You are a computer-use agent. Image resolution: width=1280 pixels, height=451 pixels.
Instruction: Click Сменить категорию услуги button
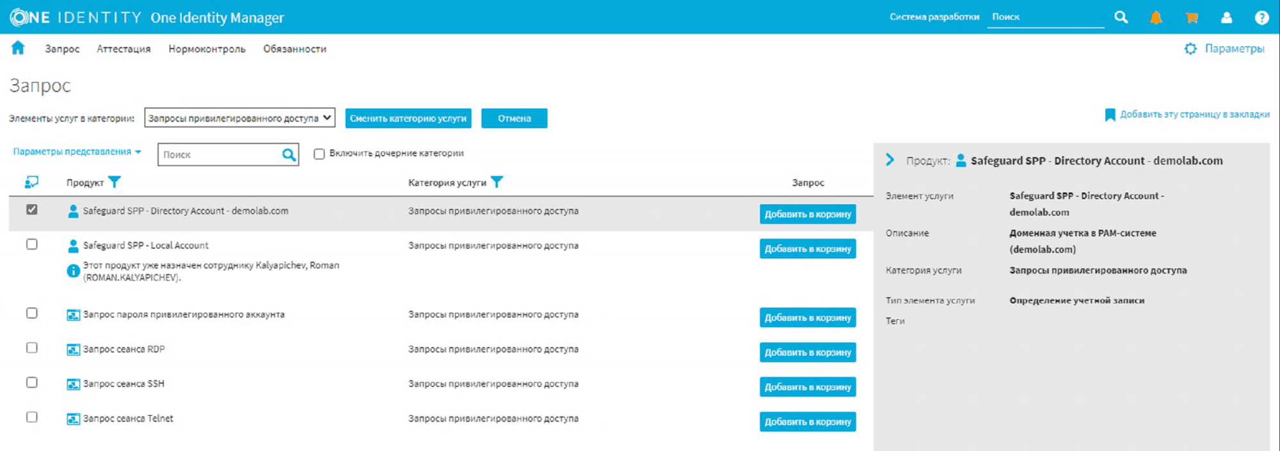coord(408,118)
